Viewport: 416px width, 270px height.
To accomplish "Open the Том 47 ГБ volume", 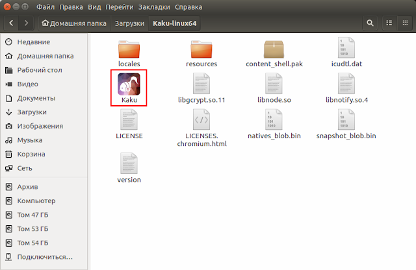I will click(44, 215).
